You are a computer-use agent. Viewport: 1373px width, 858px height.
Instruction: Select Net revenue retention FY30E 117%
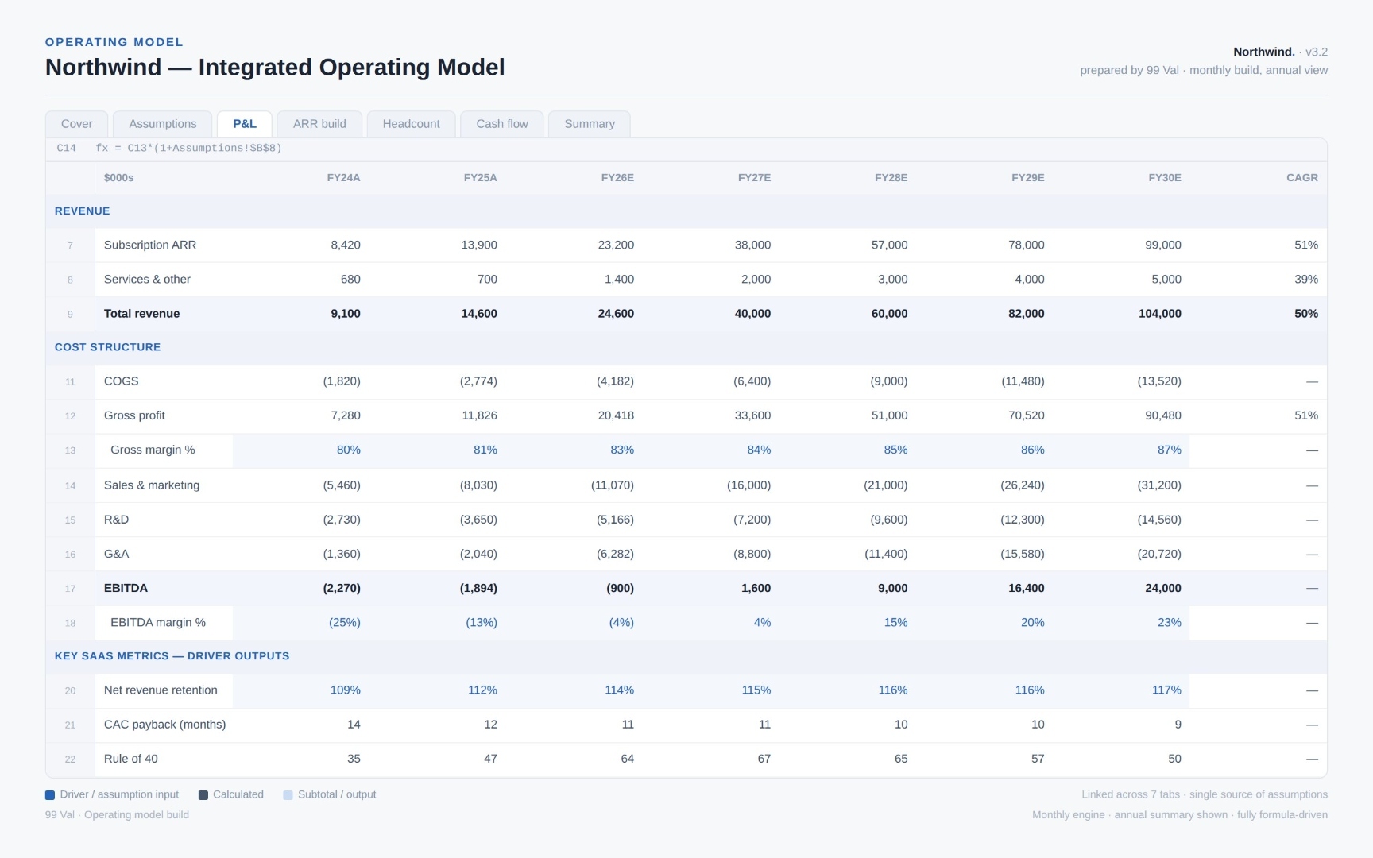point(1166,690)
